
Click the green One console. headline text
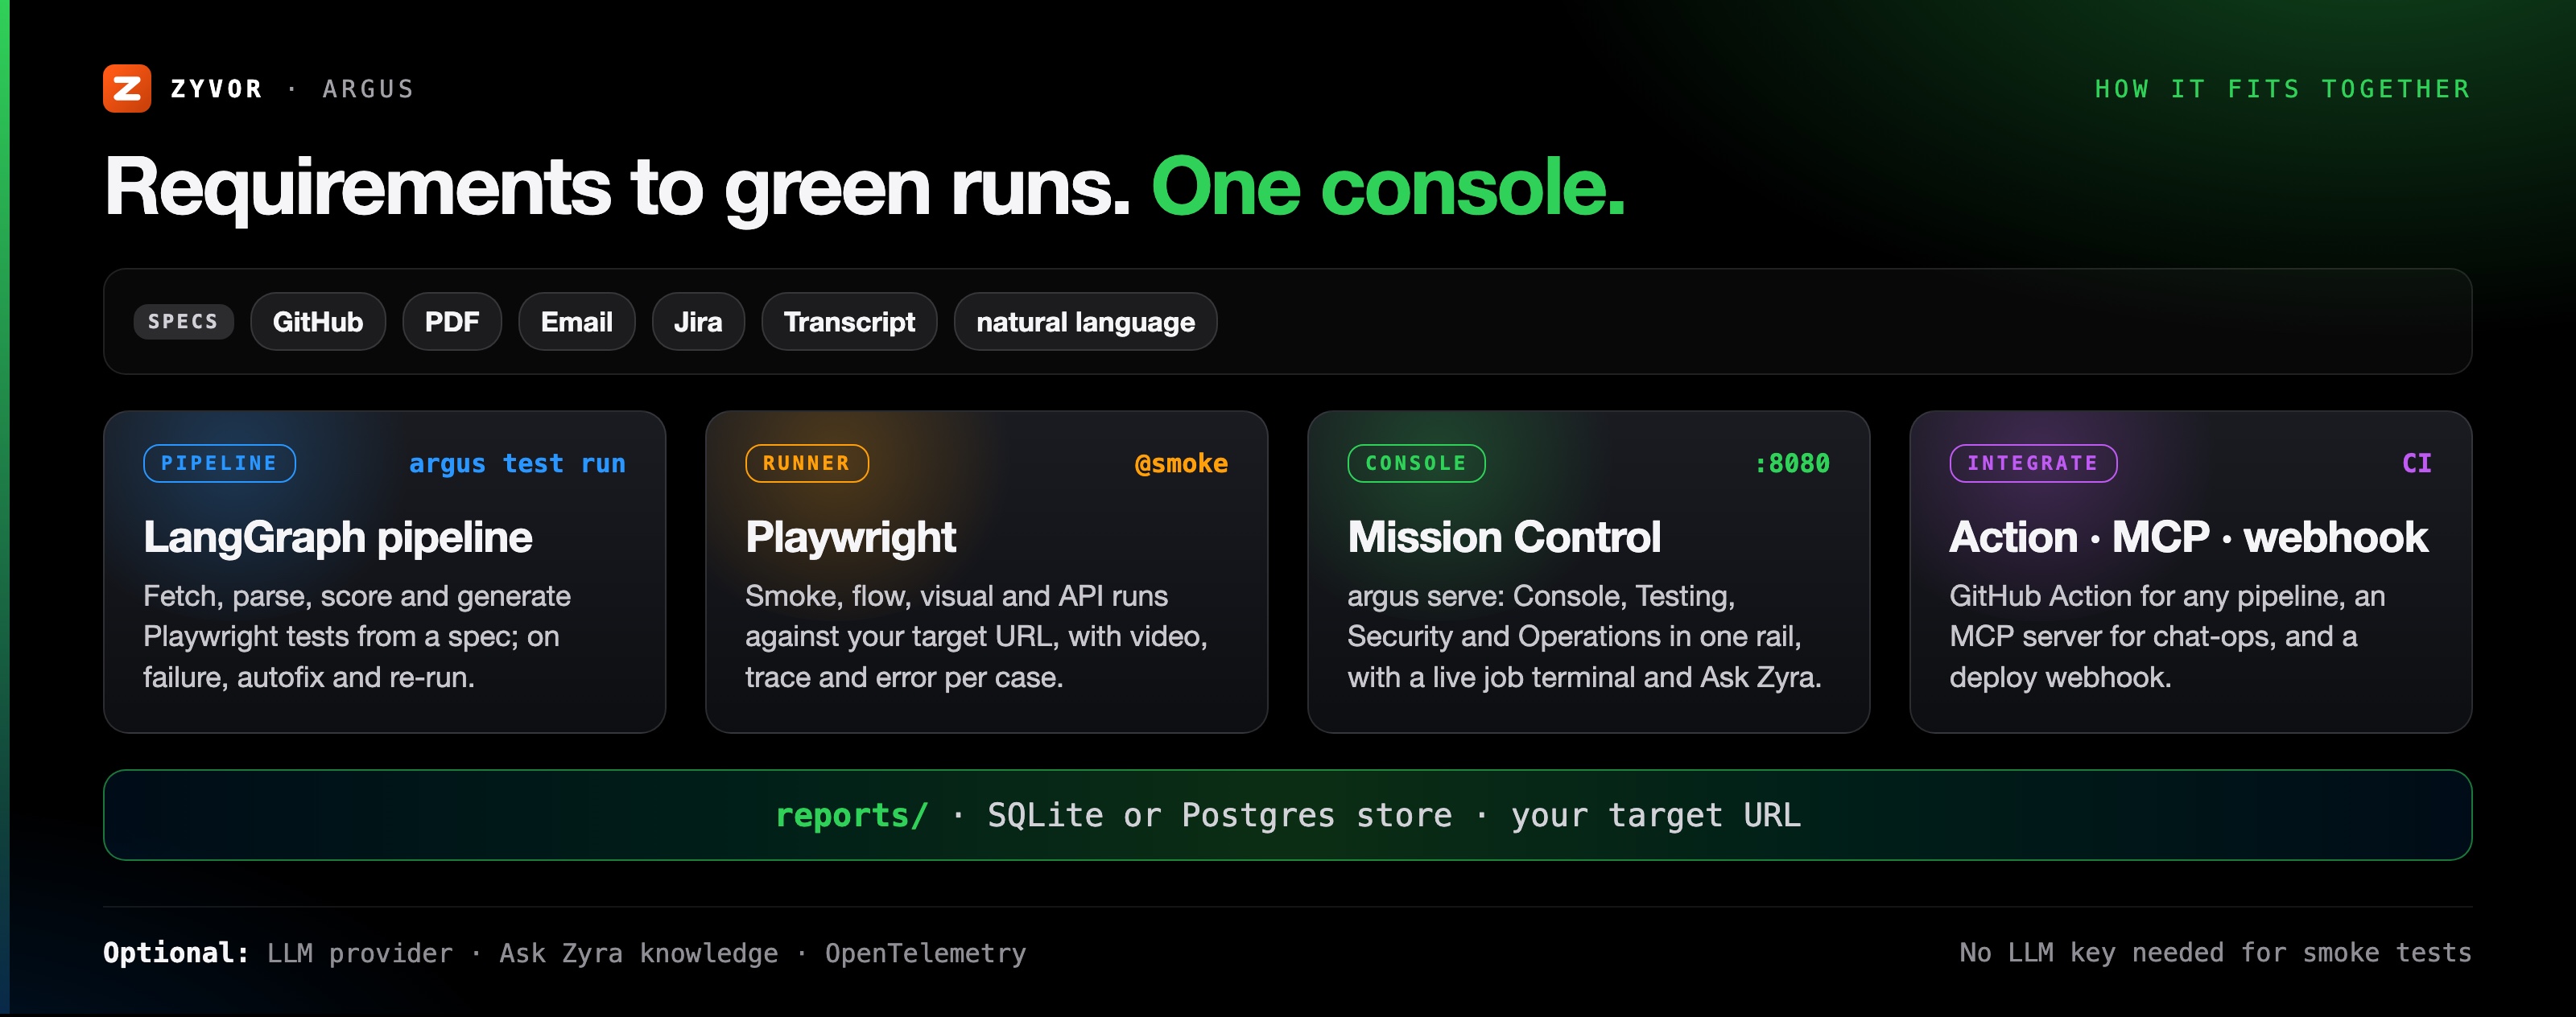tap(1388, 187)
